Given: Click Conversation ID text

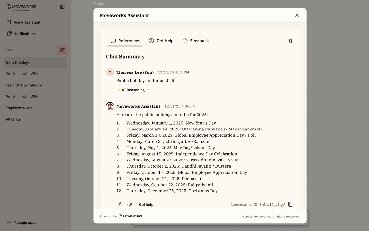Looking at the screenshot, I should [258, 205].
